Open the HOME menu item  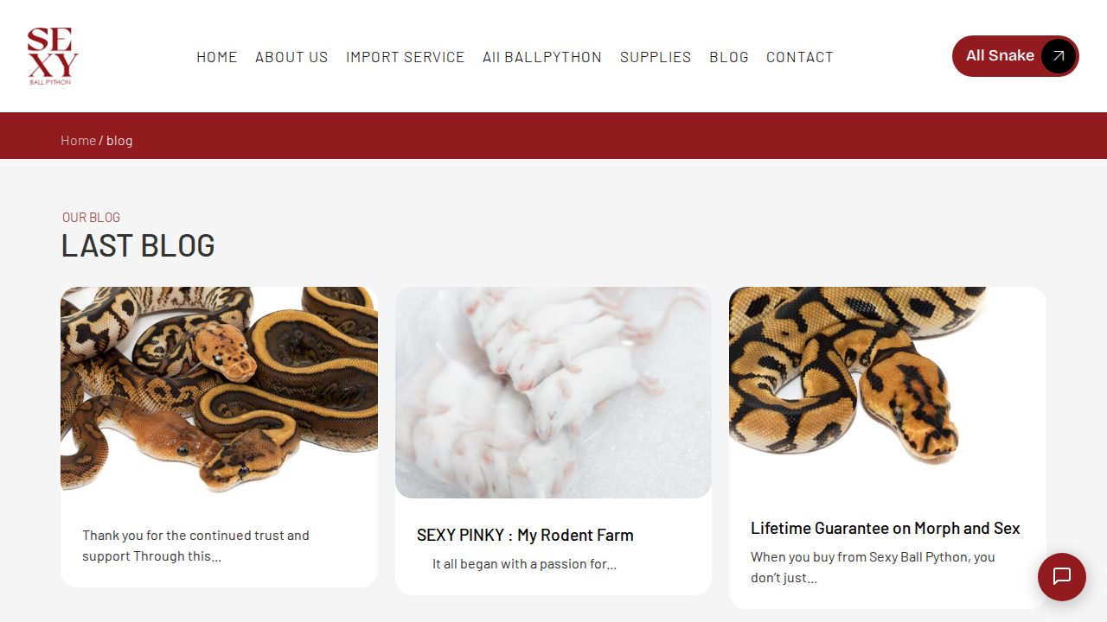point(217,57)
